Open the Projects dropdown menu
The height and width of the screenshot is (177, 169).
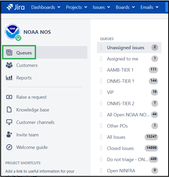click(x=76, y=7)
